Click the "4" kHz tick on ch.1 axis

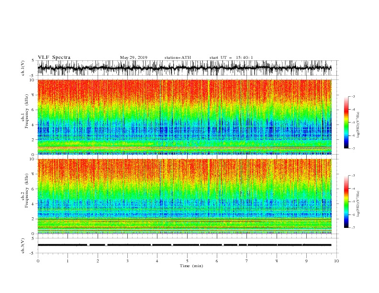[33, 125]
